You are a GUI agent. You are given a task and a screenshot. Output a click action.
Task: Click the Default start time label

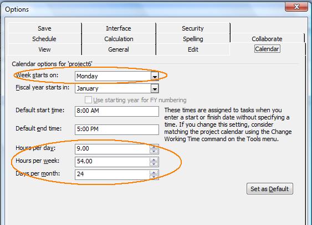coord(40,110)
